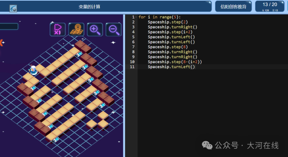
Task: Click the spaceship logo icon in header
Action: (13, 9)
